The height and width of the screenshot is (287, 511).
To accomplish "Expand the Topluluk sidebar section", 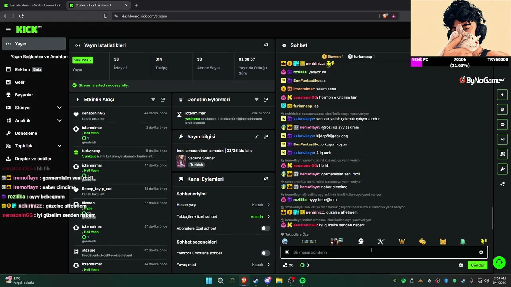I will (x=59, y=146).
